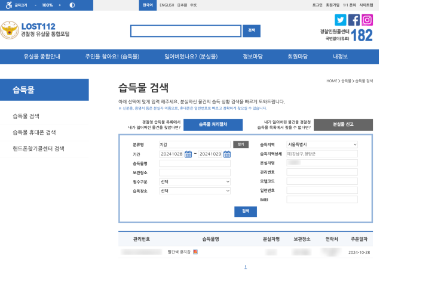This screenshot has width=444, height=282.
Task: Open the Twitter social icon
Action: click(x=341, y=20)
